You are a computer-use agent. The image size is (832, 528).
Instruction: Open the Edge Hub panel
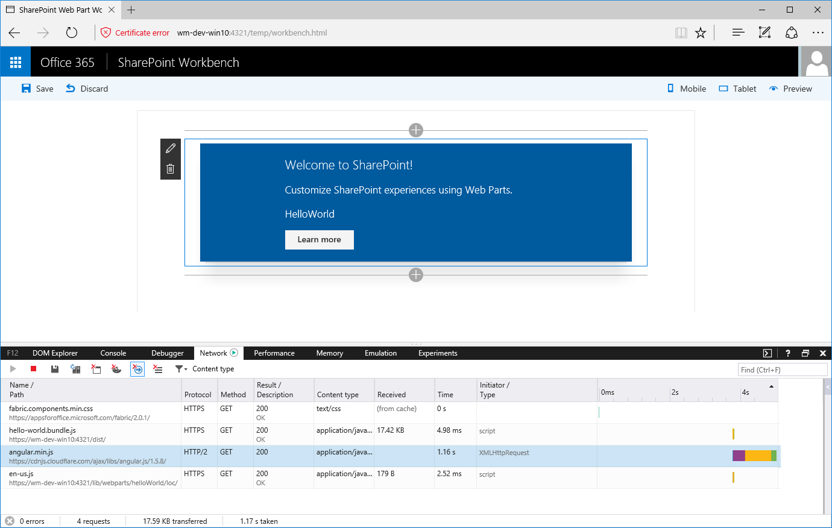tap(738, 33)
